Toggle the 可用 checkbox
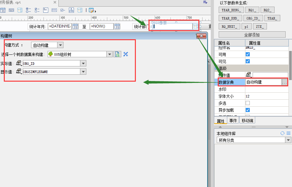This screenshot has height=187, width=292. pos(248,54)
